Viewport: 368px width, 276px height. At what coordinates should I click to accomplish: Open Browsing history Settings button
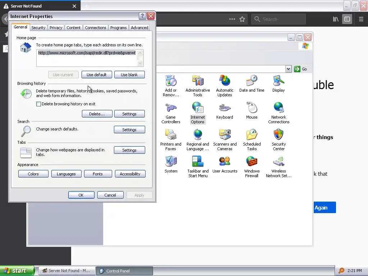(x=129, y=114)
